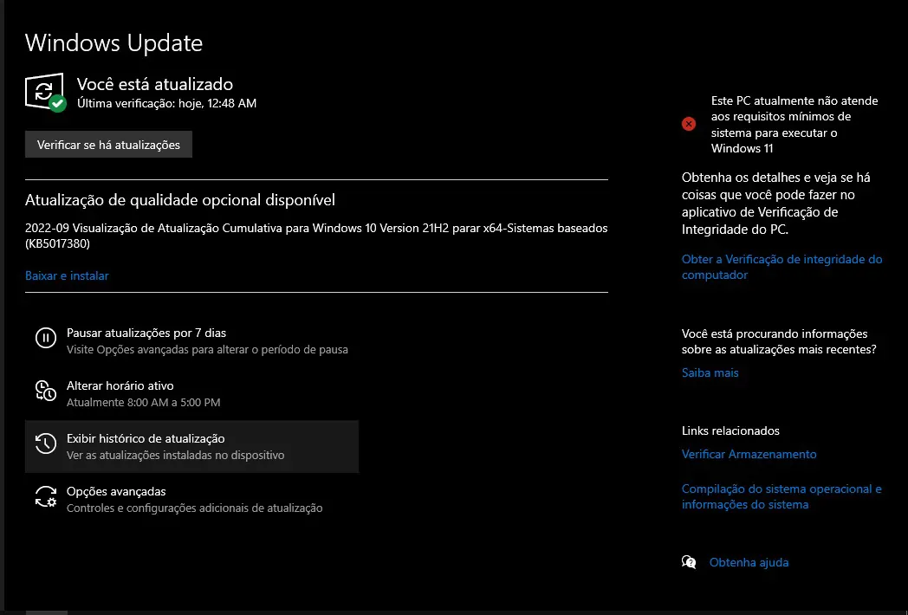Open Compilação do sistema operacional link
This screenshot has width=908, height=615.
pos(782,496)
